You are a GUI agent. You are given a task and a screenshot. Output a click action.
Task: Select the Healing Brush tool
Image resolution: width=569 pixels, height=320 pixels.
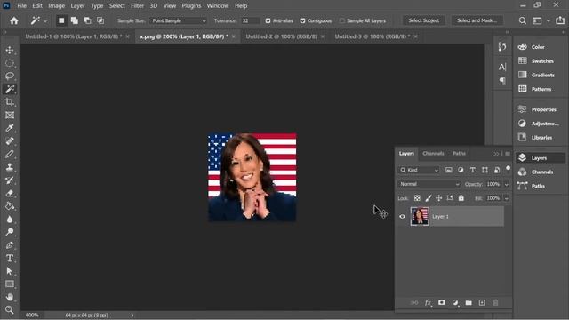pyautogui.click(x=10, y=141)
